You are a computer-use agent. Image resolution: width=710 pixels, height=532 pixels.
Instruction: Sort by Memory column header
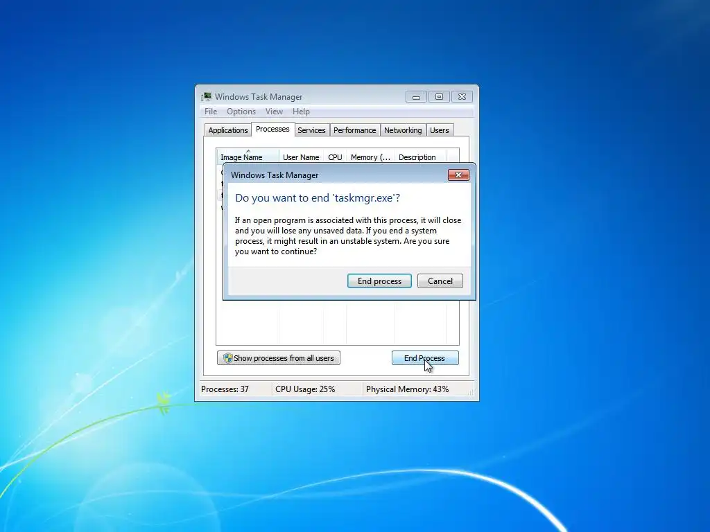click(370, 157)
